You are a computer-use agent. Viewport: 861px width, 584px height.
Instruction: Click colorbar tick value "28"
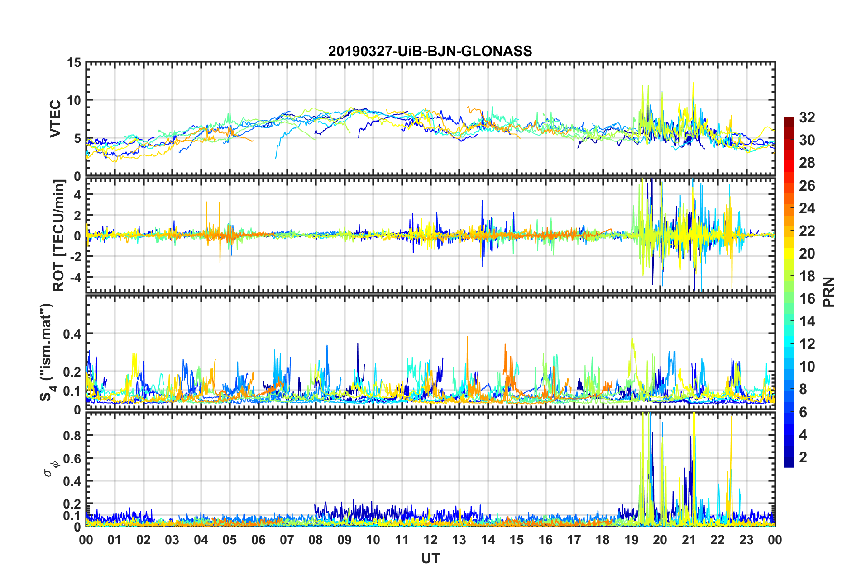tap(807, 163)
